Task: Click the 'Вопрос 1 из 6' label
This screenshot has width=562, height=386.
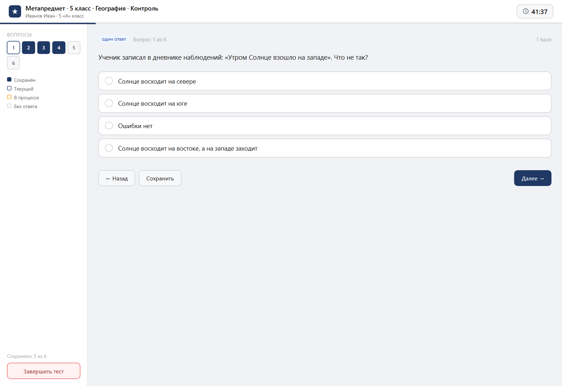Action: tap(150, 40)
